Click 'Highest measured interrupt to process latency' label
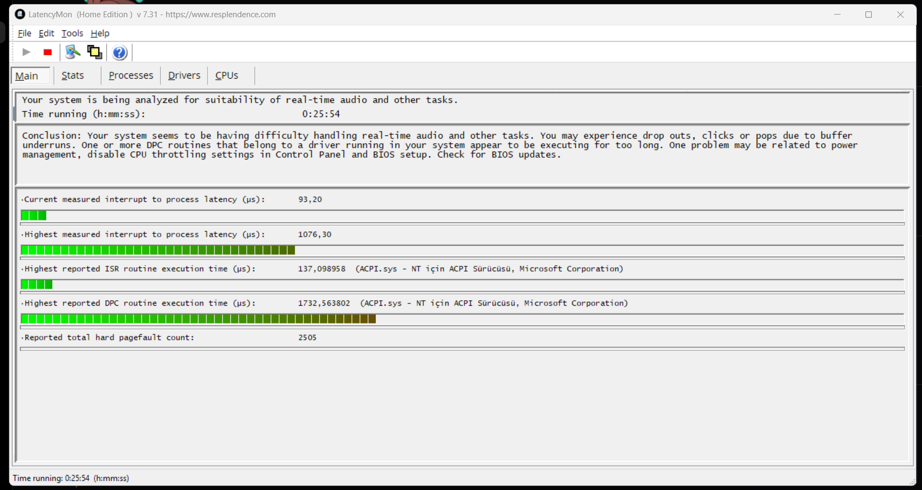This screenshot has width=922, height=490. click(145, 234)
